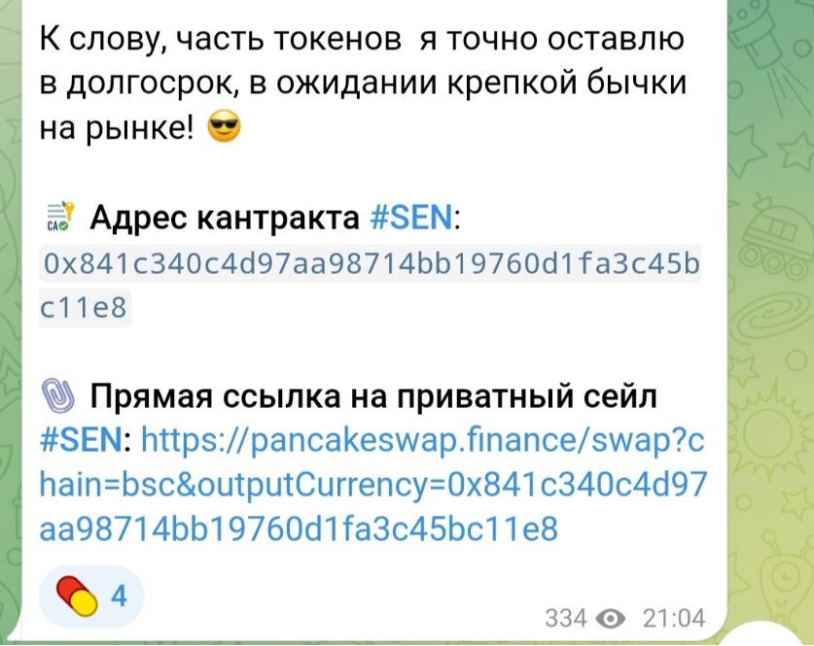This screenshot has width=814, height=646.
Task: Open the #SEN hashtag before pancakeswap link
Action: coord(82,441)
